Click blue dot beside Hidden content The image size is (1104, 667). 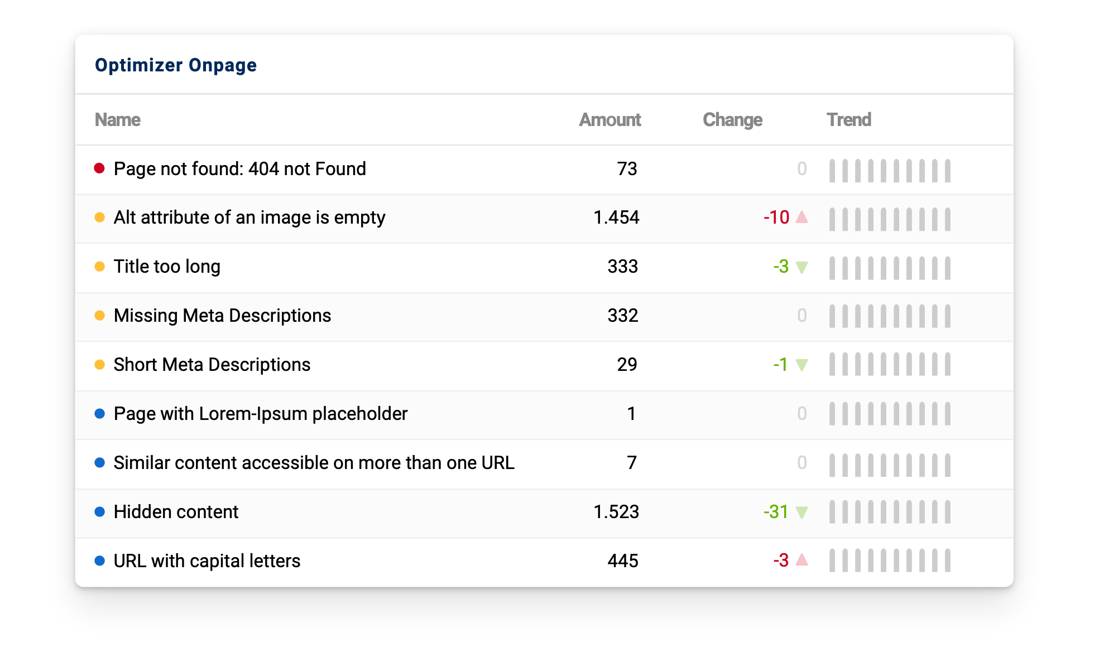[99, 512]
